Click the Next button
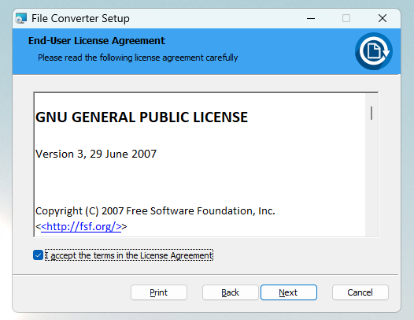414x320 pixels. [289, 292]
